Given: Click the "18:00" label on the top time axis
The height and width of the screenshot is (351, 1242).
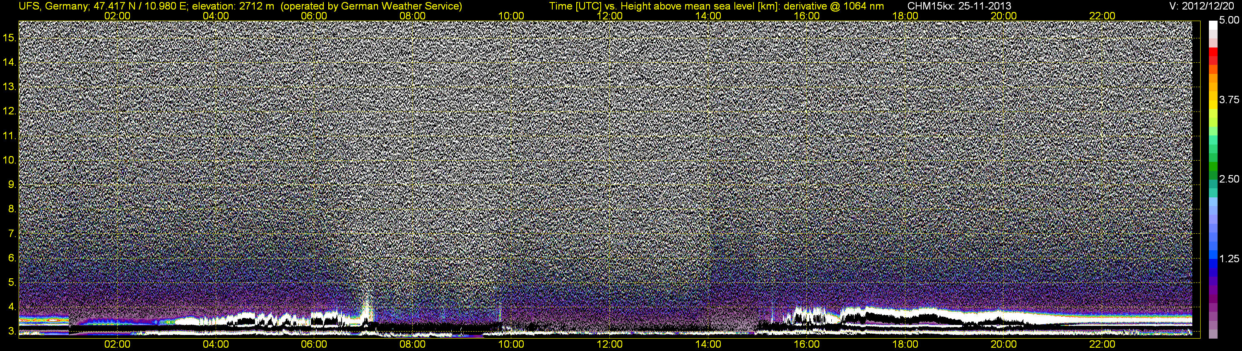Looking at the screenshot, I should (x=905, y=16).
